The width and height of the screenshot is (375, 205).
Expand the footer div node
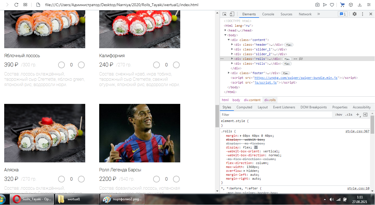tap(229, 73)
